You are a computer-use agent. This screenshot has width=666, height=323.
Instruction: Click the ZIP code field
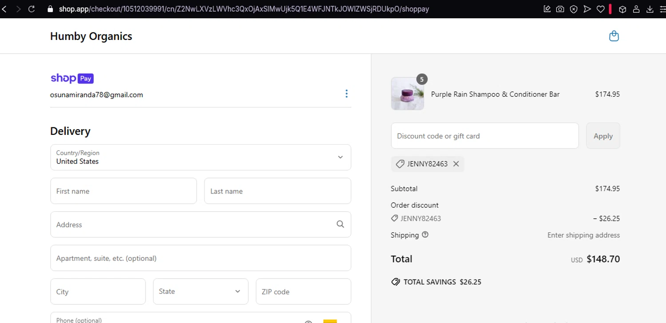coord(303,291)
